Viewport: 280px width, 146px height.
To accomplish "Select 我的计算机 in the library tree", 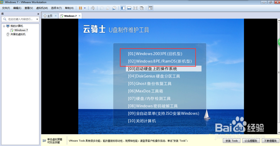I will [x=17, y=26].
